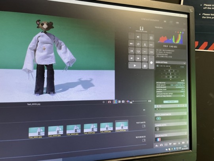Jump to first frame on the keypad
Viewport: 214px width, 161px height.
point(132,51)
